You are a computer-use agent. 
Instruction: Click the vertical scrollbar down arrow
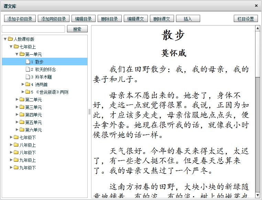point(258,195)
